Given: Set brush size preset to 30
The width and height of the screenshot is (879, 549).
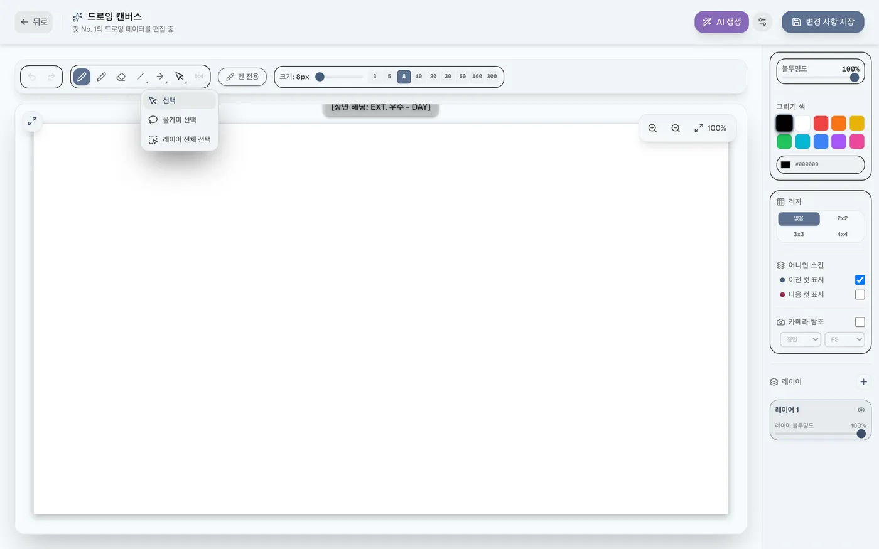Looking at the screenshot, I should click(x=448, y=77).
